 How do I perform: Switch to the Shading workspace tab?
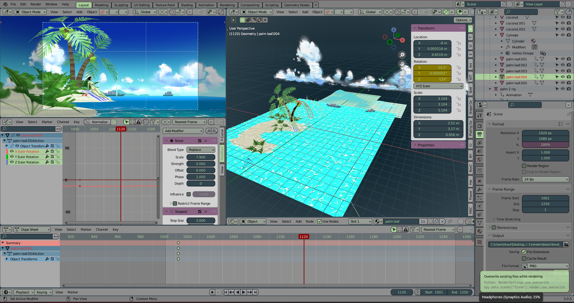(187, 5)
